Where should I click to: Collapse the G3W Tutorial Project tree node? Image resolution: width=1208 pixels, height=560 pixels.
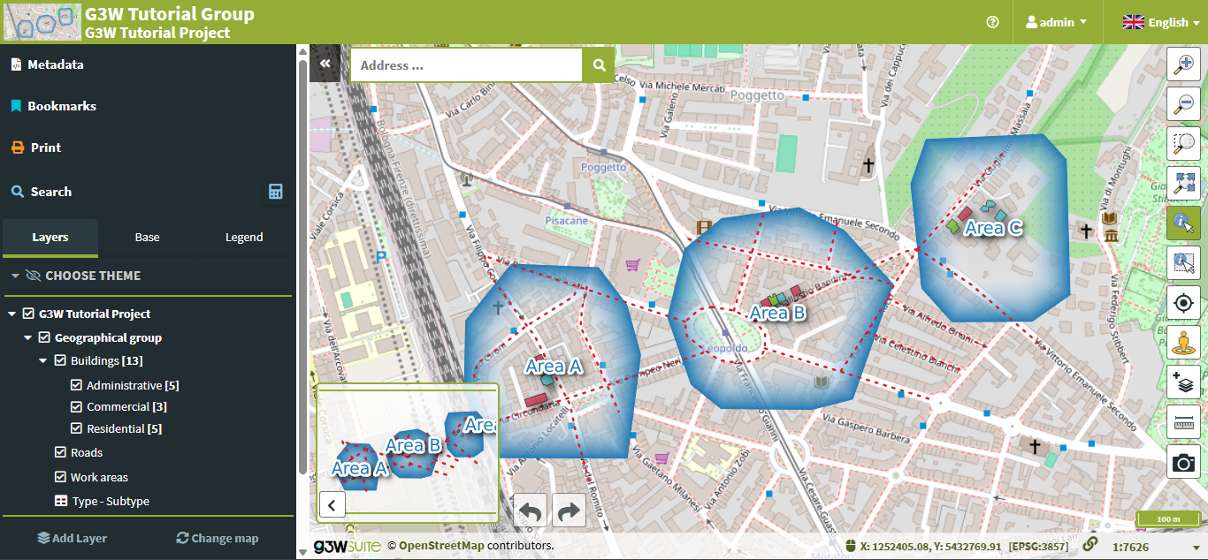click(x=11, y=314)
